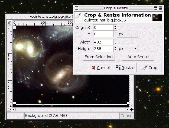Click the Auto Shrink button

[138, 57]
